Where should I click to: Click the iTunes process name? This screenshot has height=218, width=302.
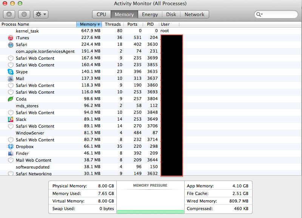tap(22, 38)
